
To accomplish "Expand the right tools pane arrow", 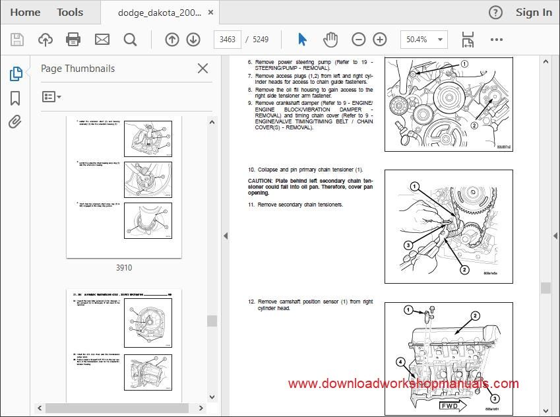I will click(555, 236).
